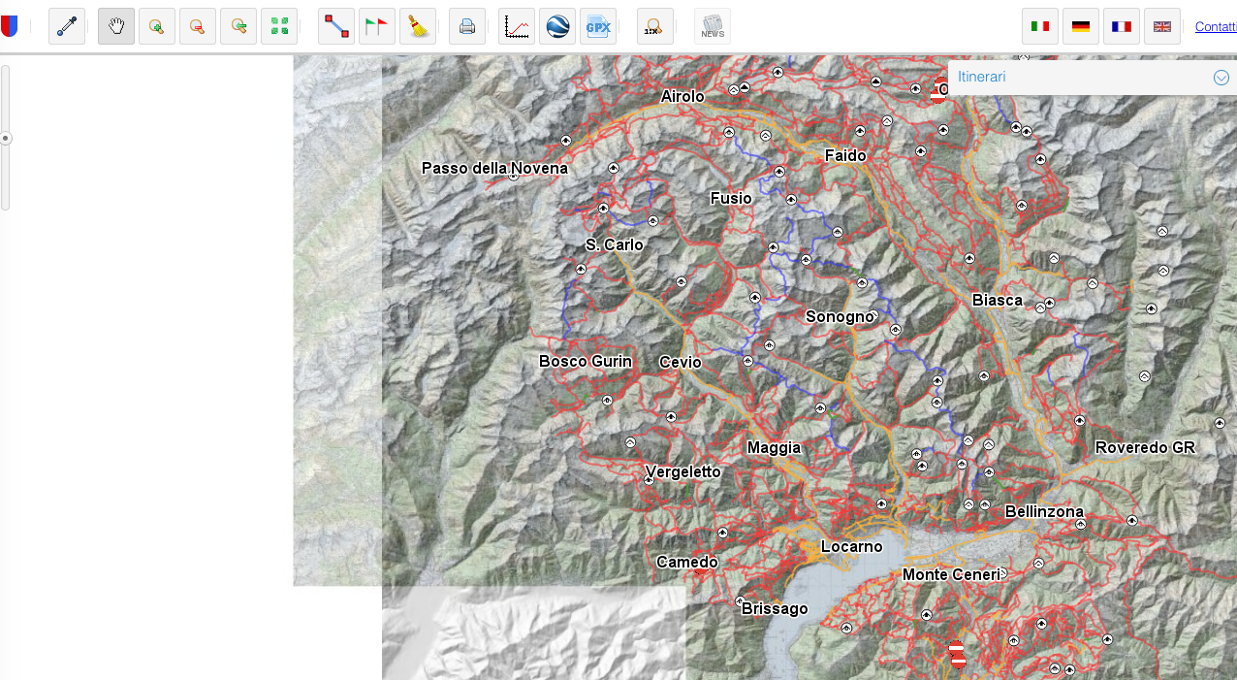This screenshot has height=680, width=1237.
Task: Show the elevation profile chart
Action: point(517,26)
